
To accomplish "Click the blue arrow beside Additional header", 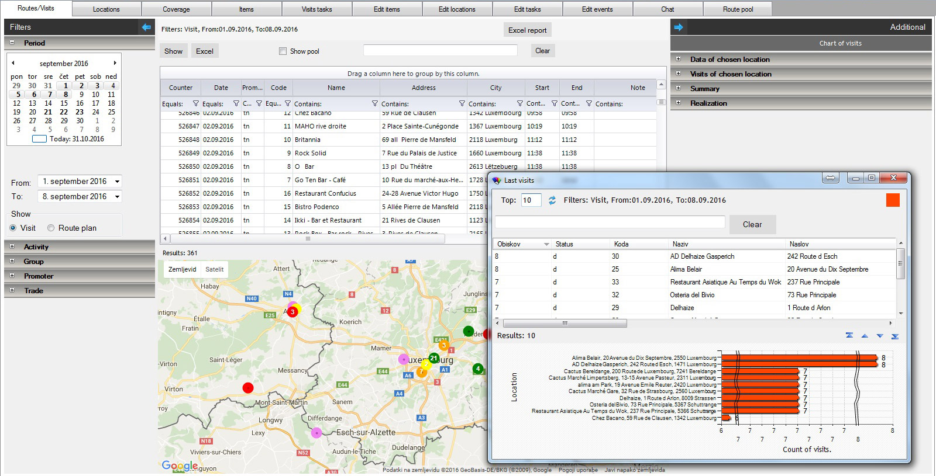I will (x=679, y=27).
